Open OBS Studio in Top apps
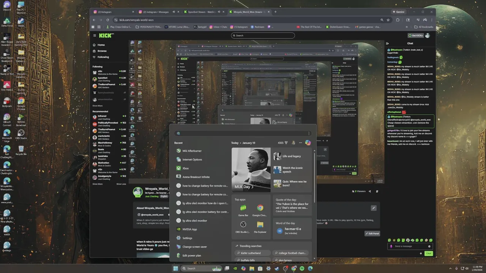The width and height of the screenshot is (486, 273). point(243,227)
